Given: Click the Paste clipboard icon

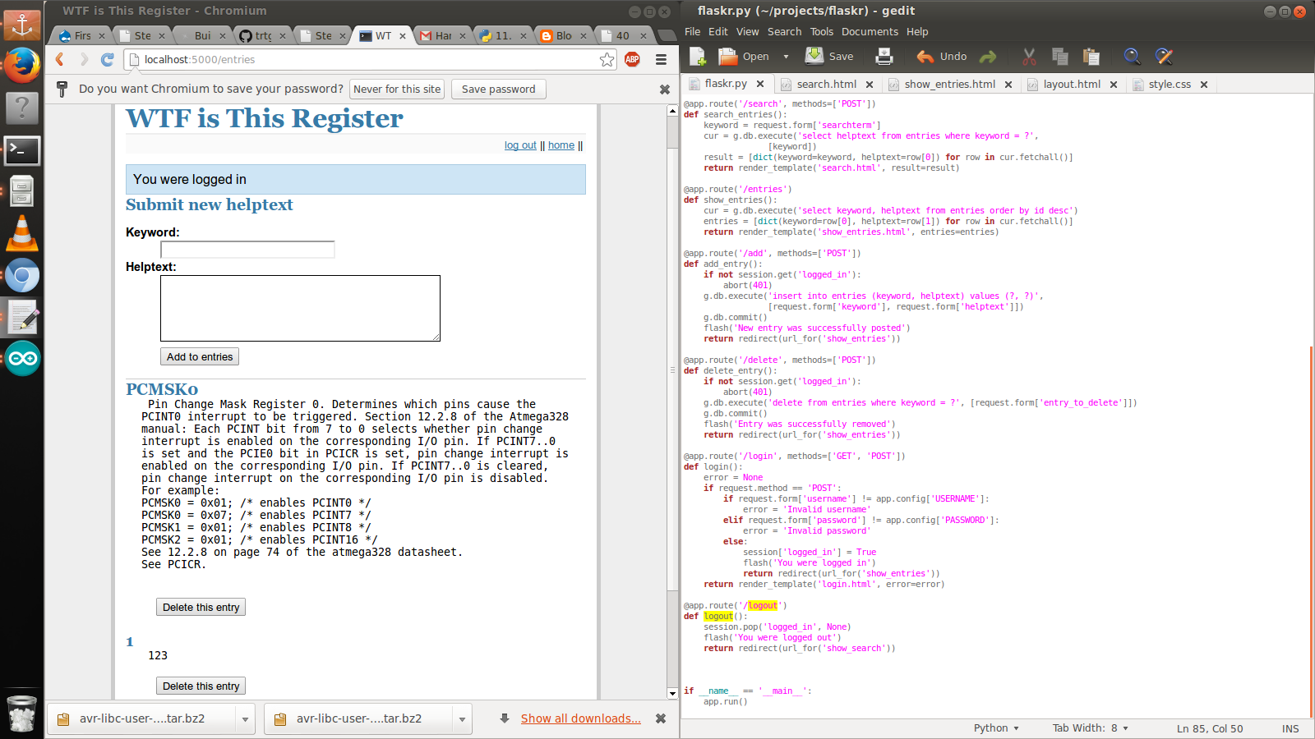Looking at the screenshot, I should coord(1091,57).
